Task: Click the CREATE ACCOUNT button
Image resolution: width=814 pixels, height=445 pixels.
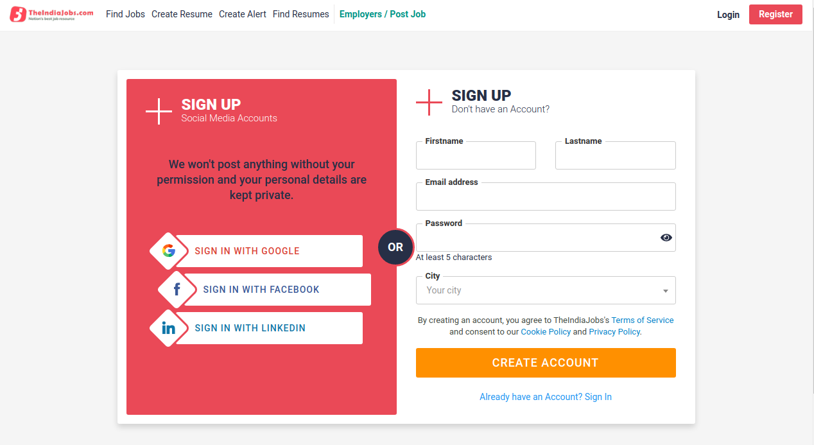Action: click(x=546, y=363)
